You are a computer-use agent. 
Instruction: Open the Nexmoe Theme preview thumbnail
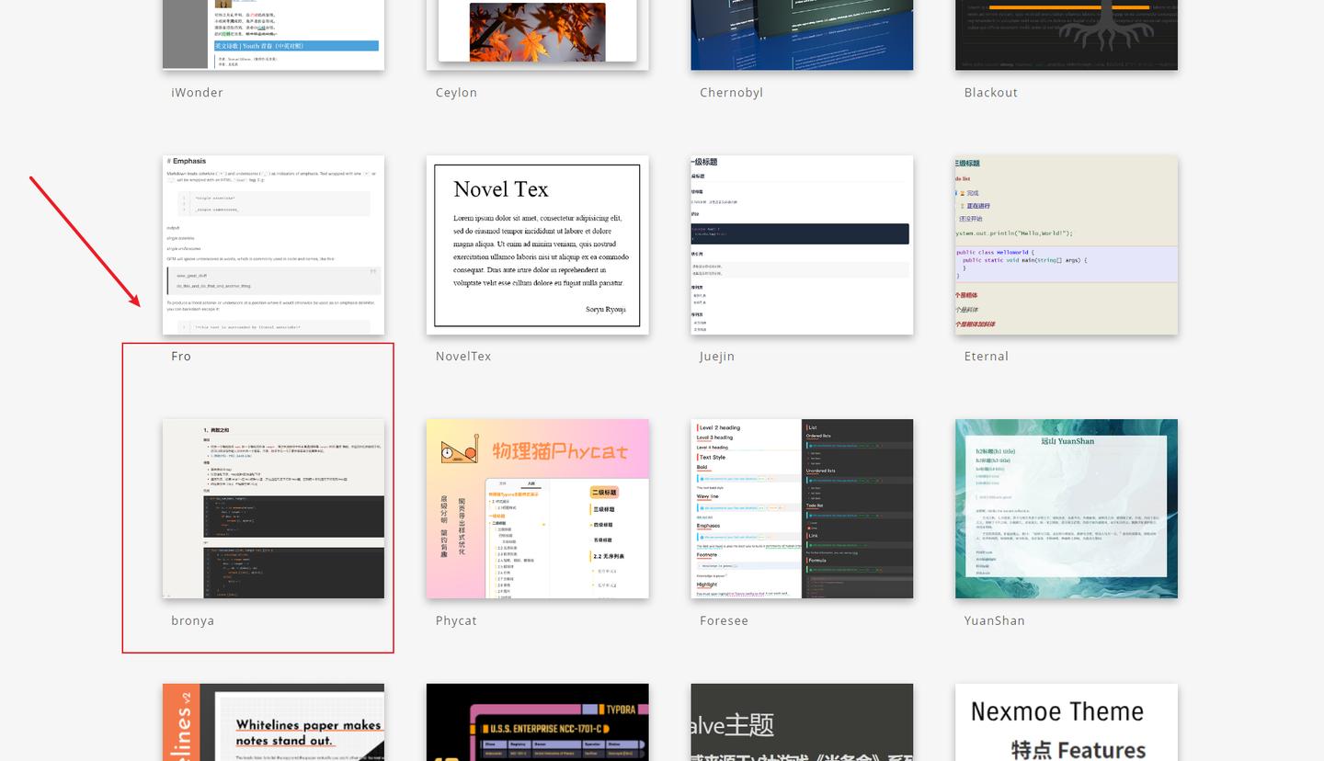[1067, 722]
